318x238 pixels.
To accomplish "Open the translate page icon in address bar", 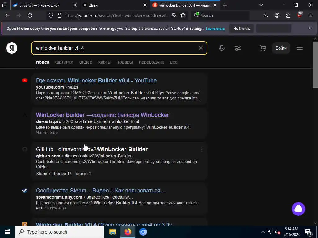I will pos(174,15).
